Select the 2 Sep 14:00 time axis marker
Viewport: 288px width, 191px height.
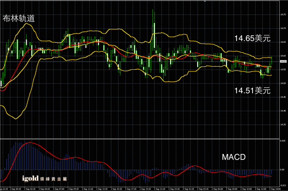click(x=275, y=189)
